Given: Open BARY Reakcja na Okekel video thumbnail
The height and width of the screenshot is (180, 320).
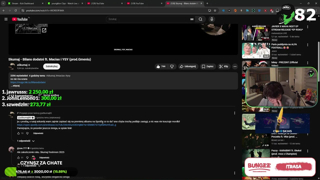Looking at the screenshot, I should coord(256,140).
